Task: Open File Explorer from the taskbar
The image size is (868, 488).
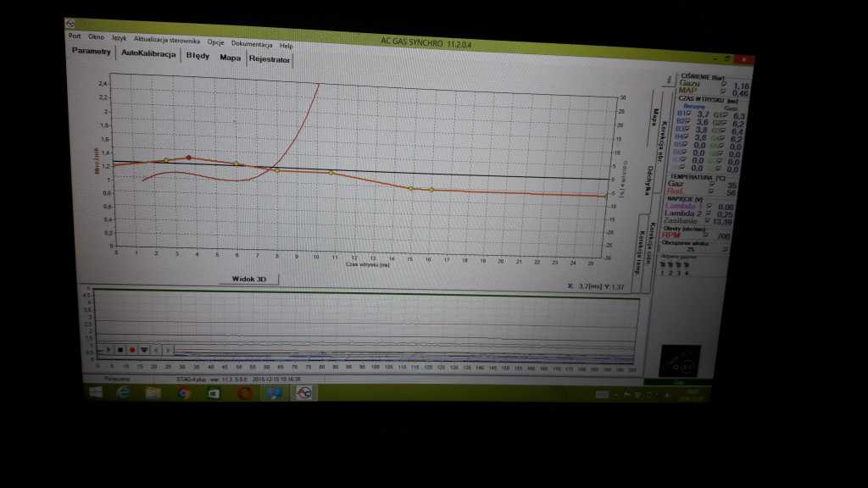Action: [x=153, y=392]
